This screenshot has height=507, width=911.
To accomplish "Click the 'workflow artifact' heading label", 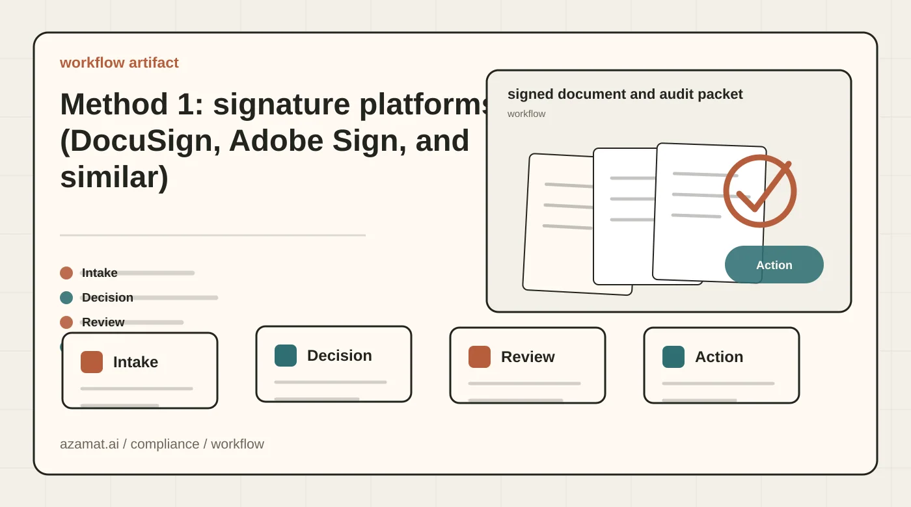I will (119, 63).
